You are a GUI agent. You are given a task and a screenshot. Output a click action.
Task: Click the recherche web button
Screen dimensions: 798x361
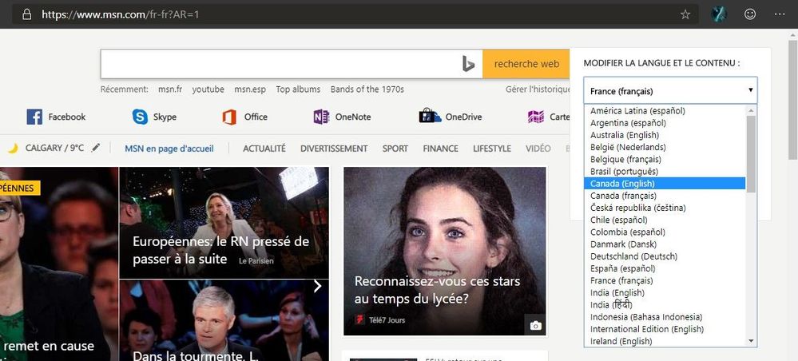point(526,64)
